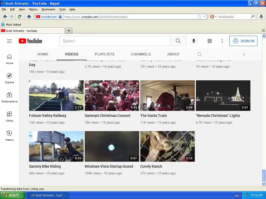Switch to CHANNELS tab
The height and width of the screenshot is (199, 266).
point(141,54)
